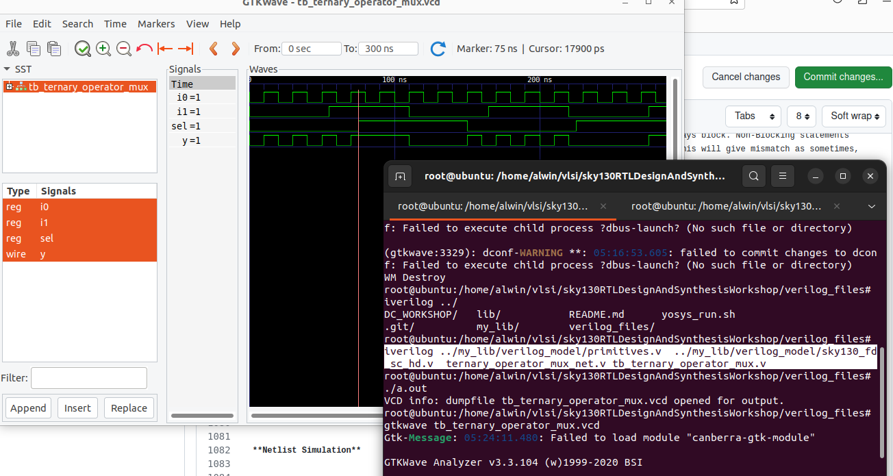Viewport: 893px width, 476px height.
Task: Jump to waveform start with left arrow icon
Action: click(x=164, y=49)
